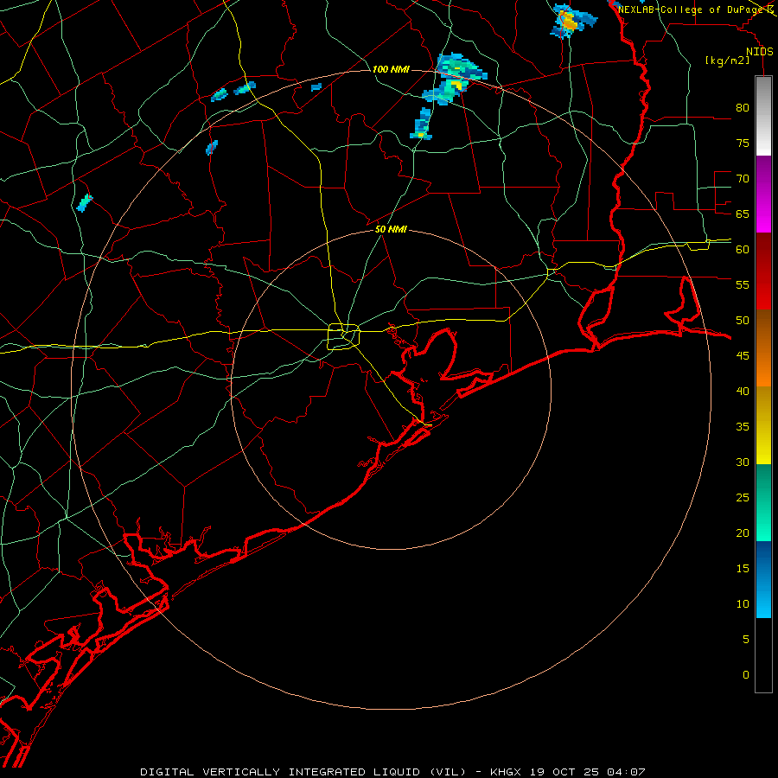
Task: Click the legend value 75
Action: click(x=743, y=143)
